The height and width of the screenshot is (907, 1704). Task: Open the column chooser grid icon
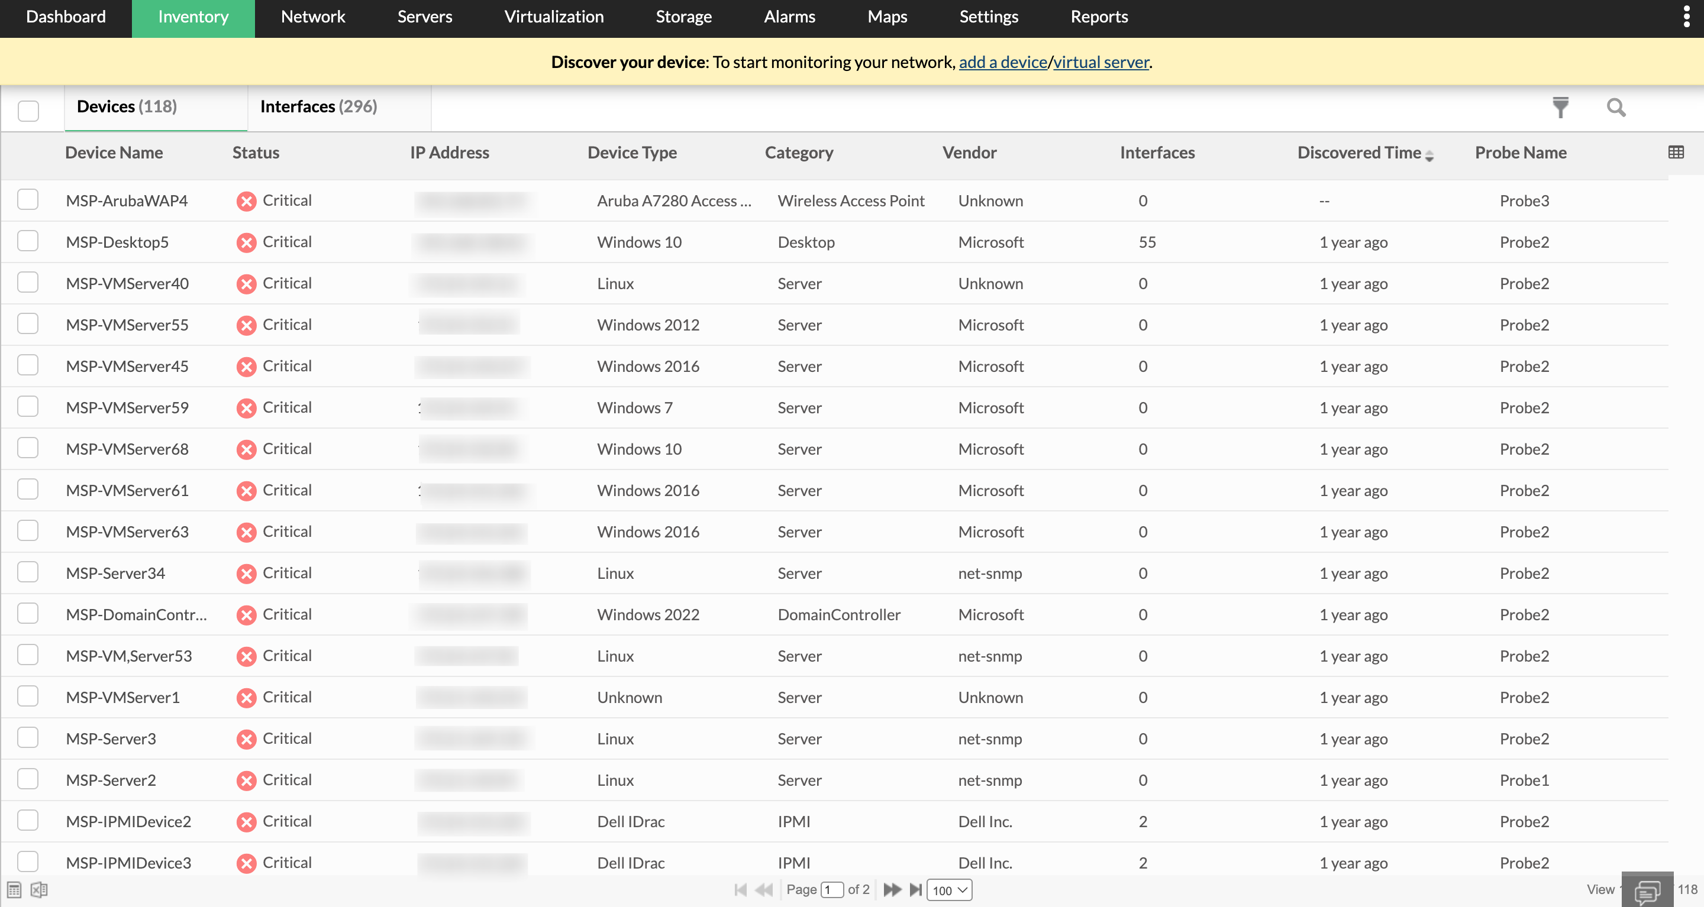pyautogui.click(x=1676, y=153)
